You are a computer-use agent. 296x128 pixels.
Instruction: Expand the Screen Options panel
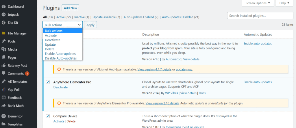tap(258, 3)
